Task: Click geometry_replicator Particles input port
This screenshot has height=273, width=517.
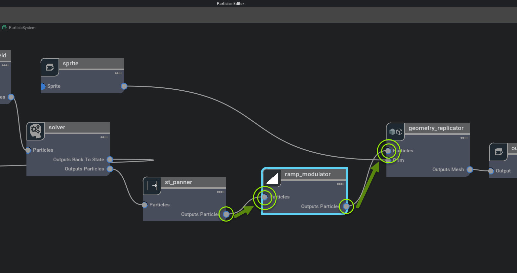Action: tap(388, 151)
